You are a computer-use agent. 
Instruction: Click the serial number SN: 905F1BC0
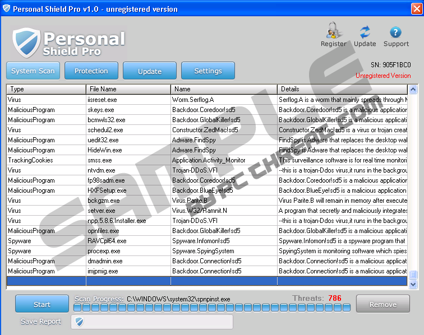point(391,65)
